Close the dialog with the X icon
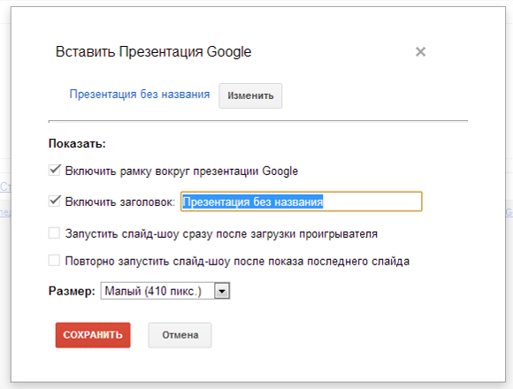The width and height of the screenshot is (513, 389). coord(420,51)
